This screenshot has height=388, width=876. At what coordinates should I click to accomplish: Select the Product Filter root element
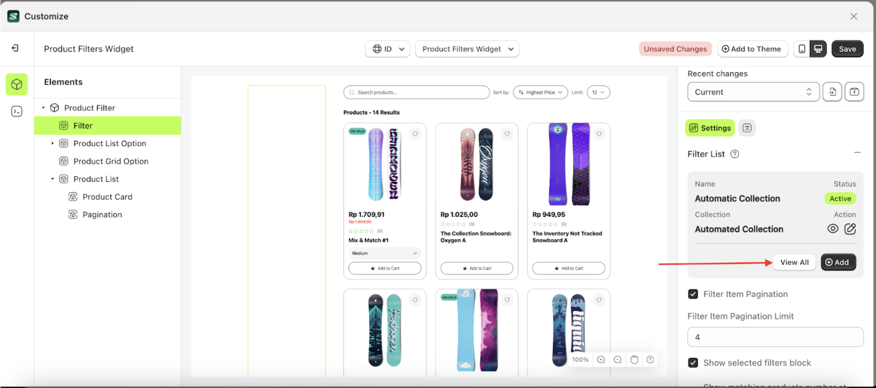tap(89, 108)
